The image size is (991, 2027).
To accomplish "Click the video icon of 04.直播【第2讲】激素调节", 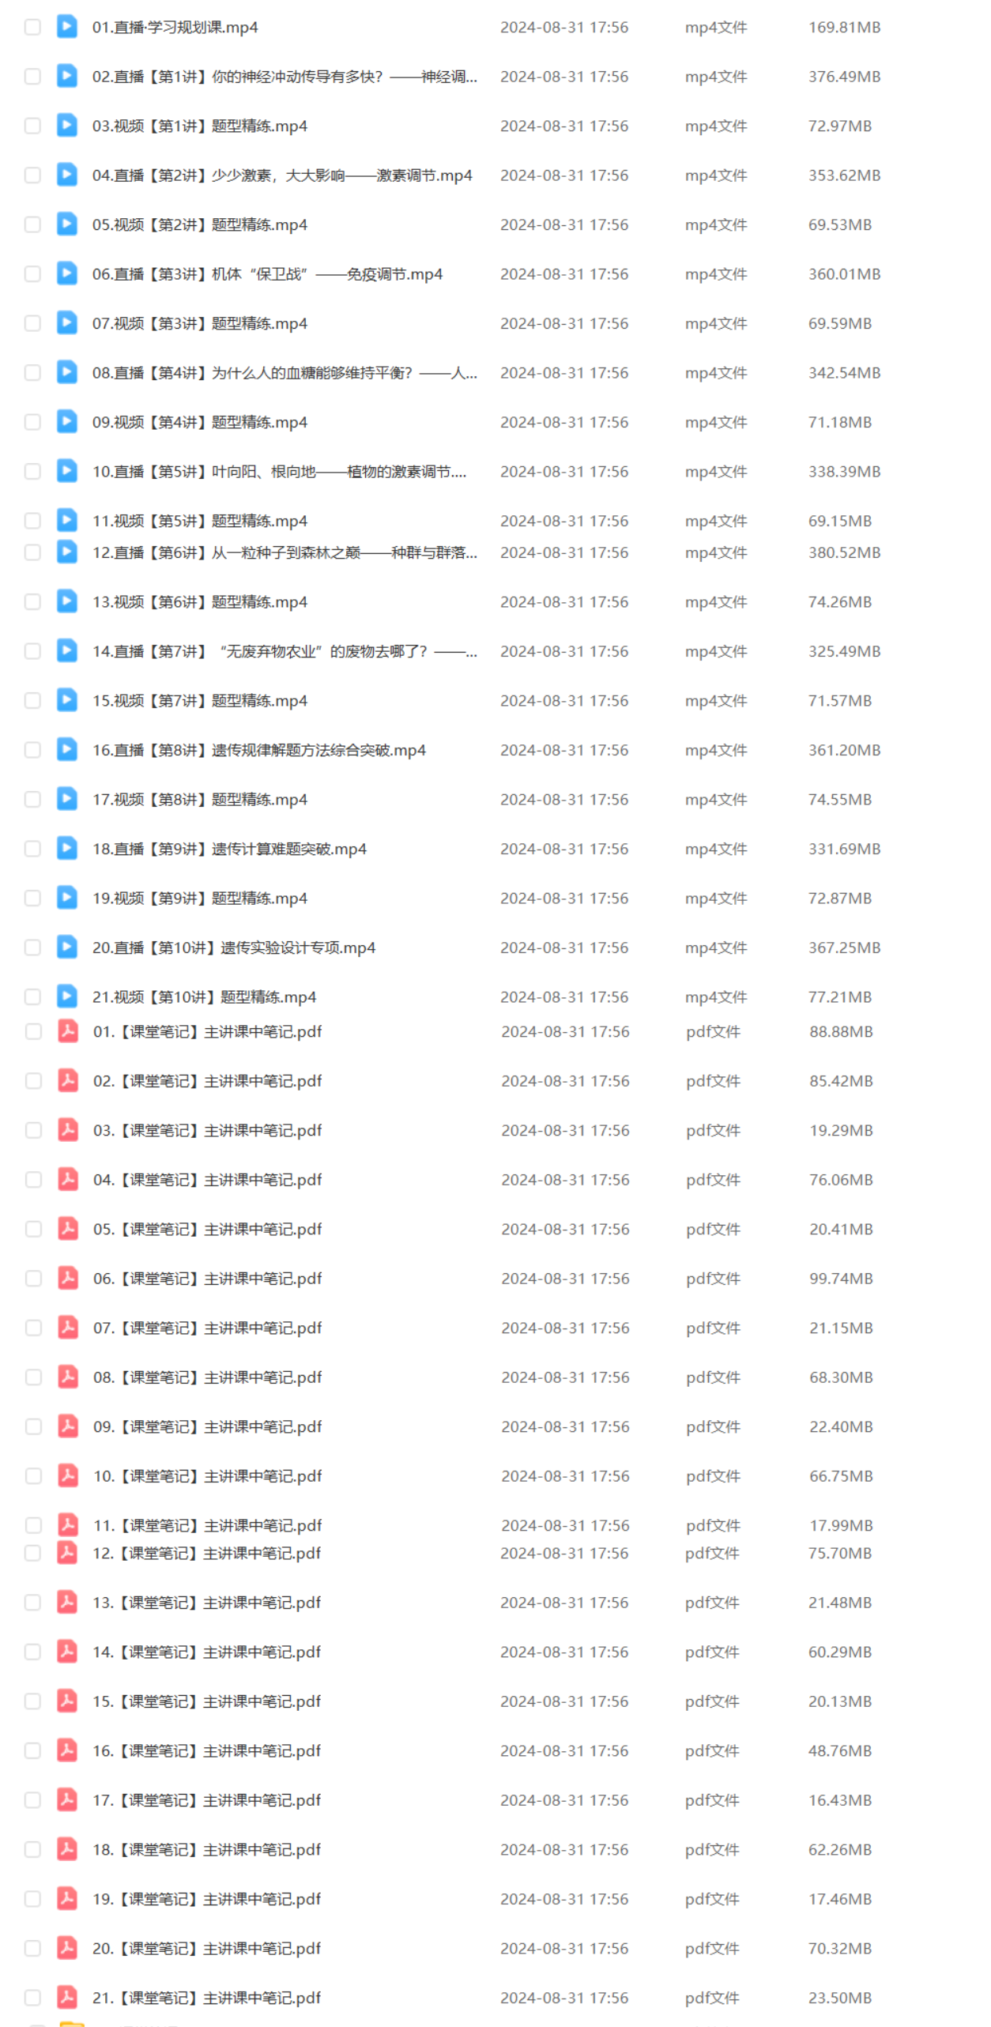I will (67, 175).
